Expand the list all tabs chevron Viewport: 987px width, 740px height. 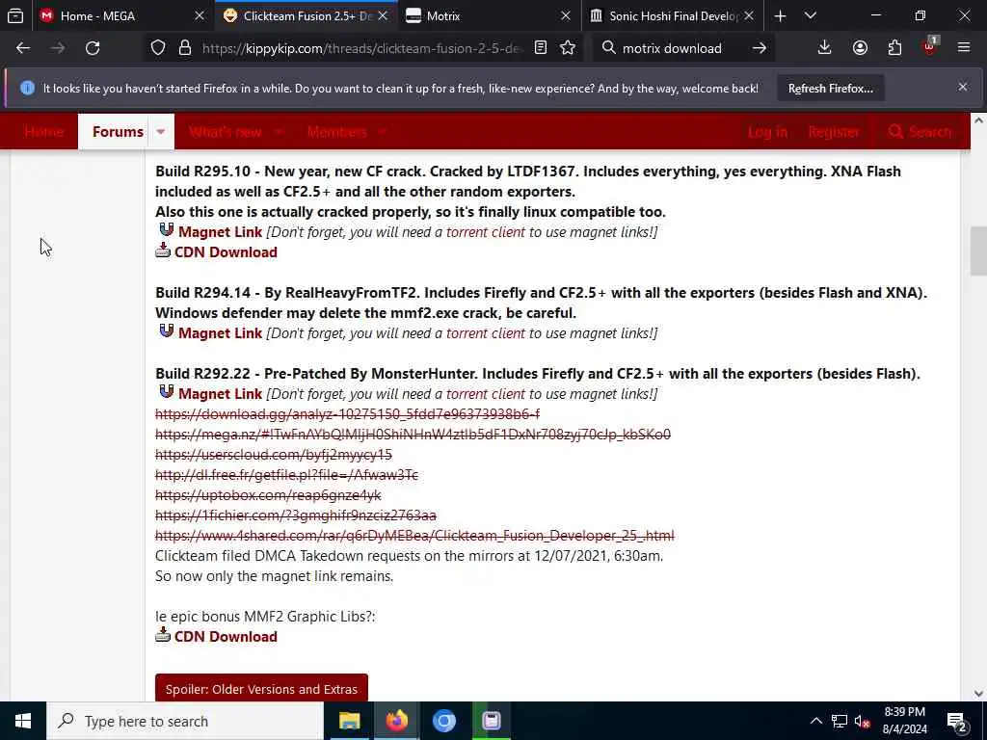811,15
